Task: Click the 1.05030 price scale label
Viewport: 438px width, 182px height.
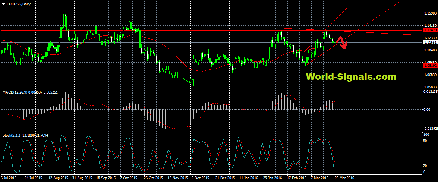Action: [430, 87]
